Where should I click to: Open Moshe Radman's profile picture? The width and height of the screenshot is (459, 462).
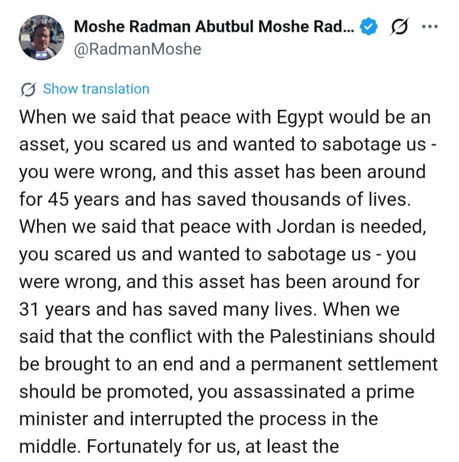click(x=41, y=37)
